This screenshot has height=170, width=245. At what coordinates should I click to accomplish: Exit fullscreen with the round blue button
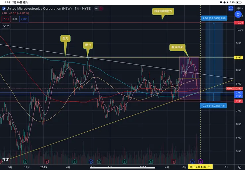tap(238, 14)
